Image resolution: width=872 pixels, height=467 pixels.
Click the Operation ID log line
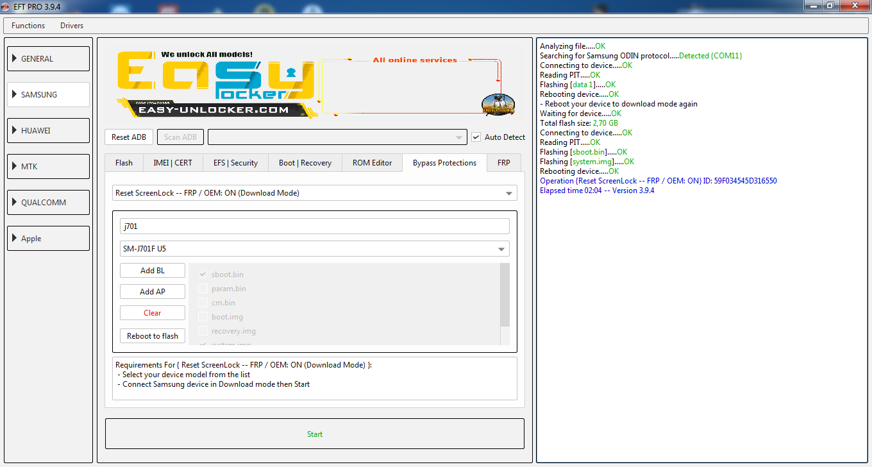tap(658, 181)
